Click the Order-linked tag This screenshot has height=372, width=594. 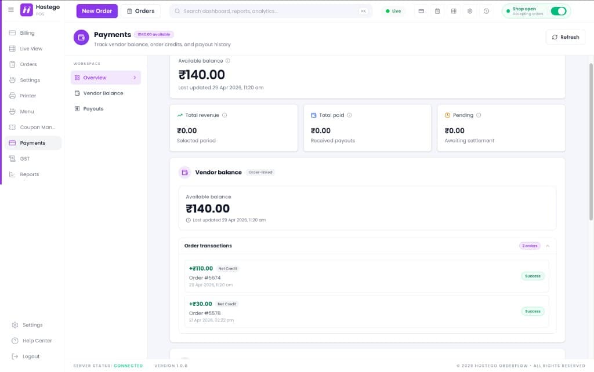point(260,172)
